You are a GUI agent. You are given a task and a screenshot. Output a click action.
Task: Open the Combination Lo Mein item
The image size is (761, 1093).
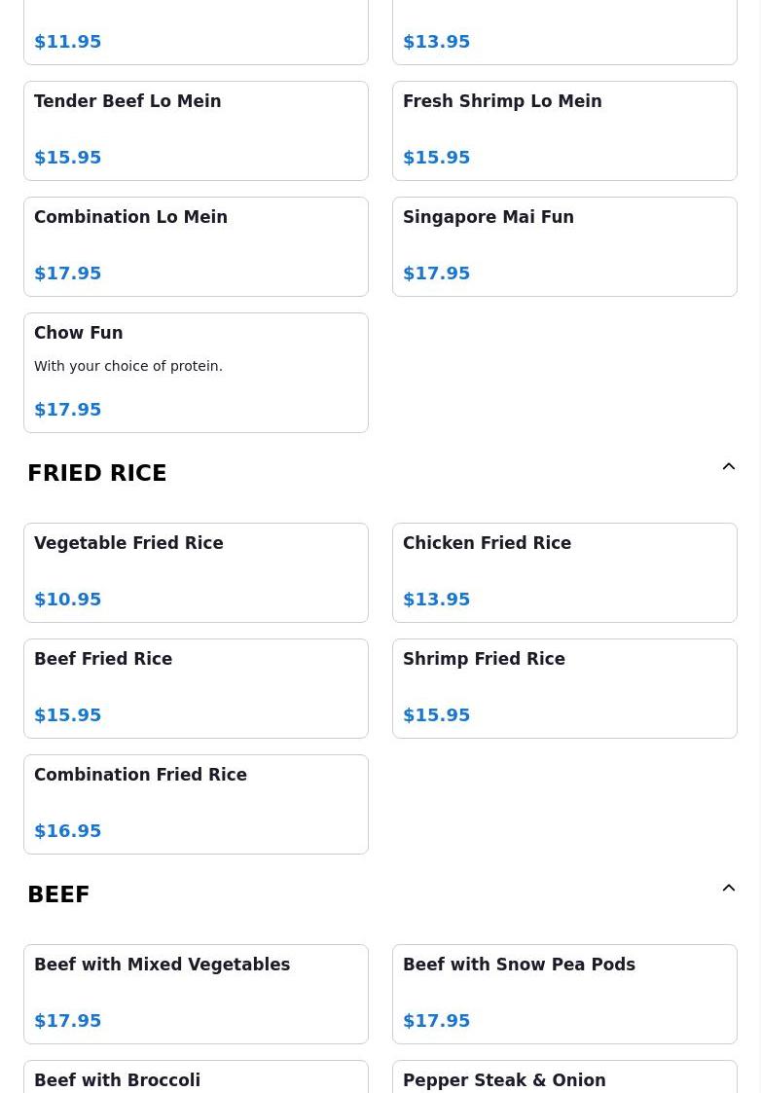coord(196,246)
